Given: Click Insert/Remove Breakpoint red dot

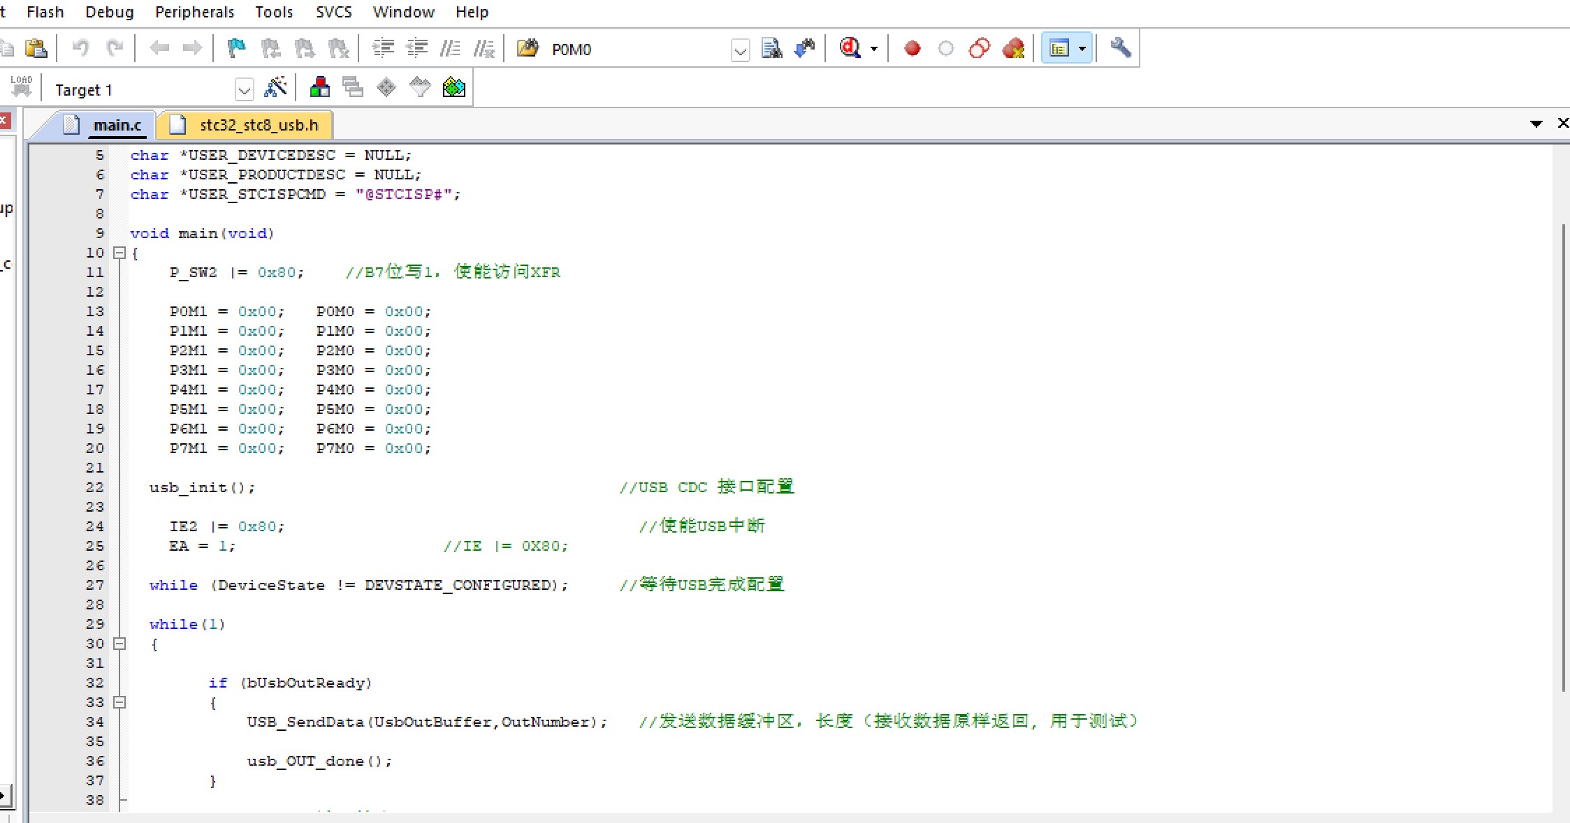Looking at the screenshot, I should coord(912,48).
